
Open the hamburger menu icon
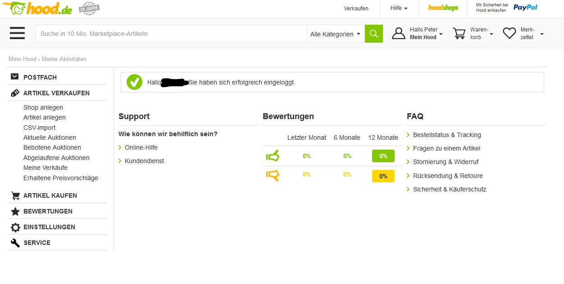[x=17, y=33]
